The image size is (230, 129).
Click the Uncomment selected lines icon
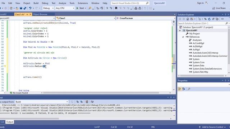111,8
